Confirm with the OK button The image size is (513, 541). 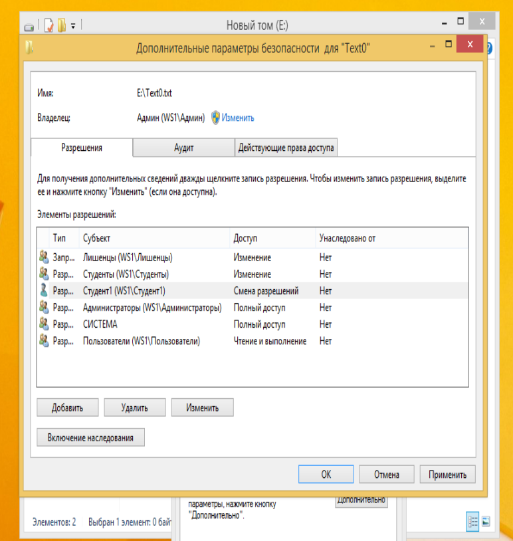tap(326, 475)
